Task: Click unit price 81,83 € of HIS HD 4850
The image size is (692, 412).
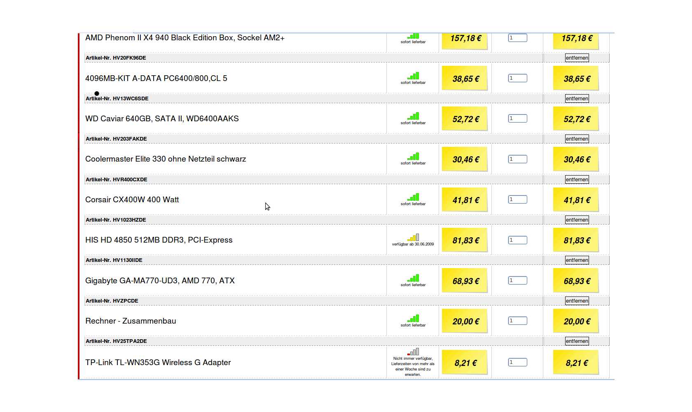Action: (465, 241)
